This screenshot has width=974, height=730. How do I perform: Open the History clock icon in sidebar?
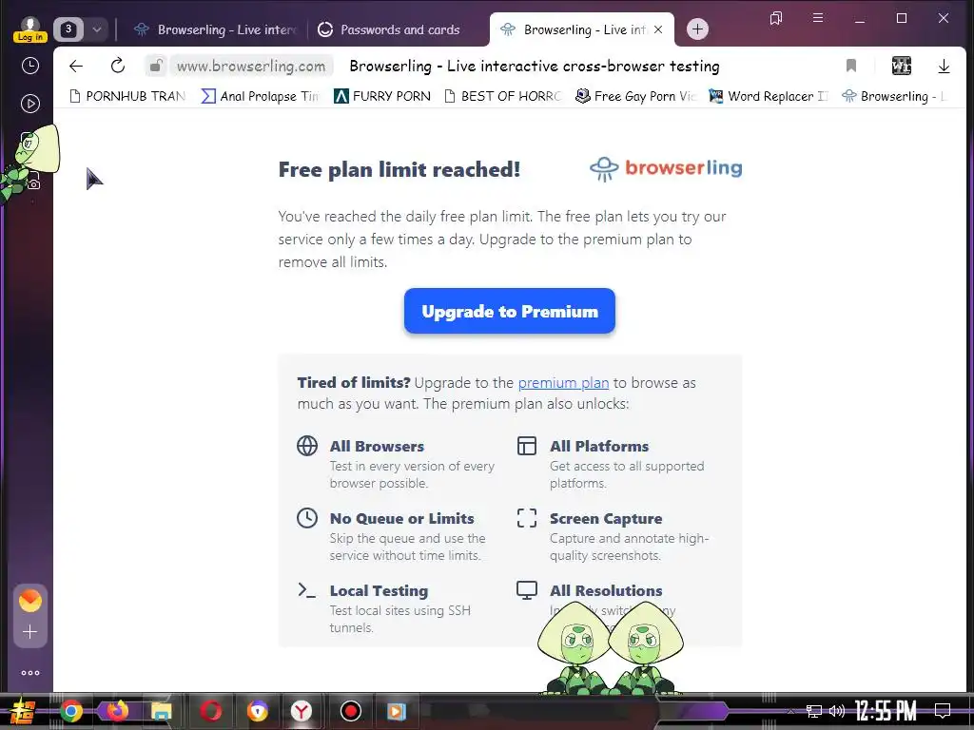(29, 66)
